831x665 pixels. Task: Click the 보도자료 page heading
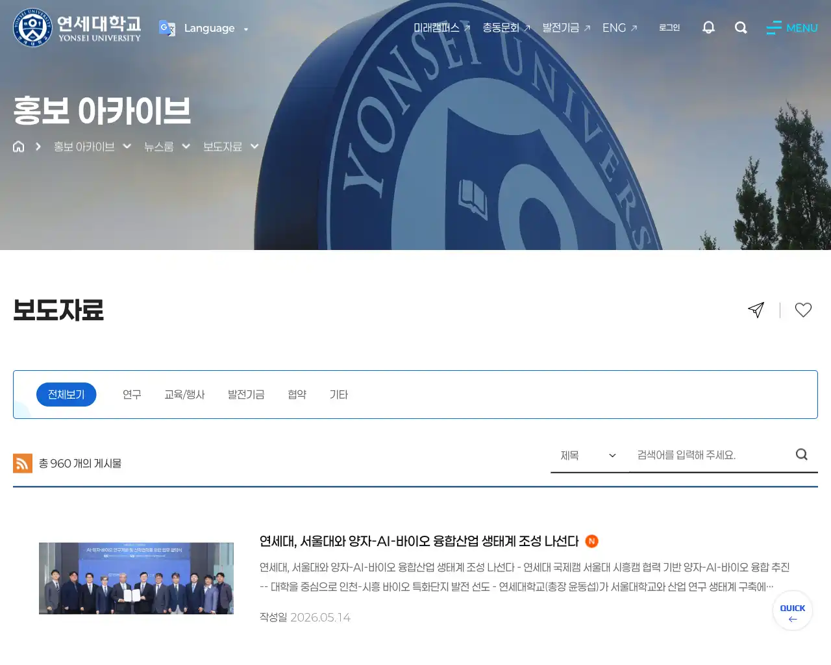click(x=58, y=310)
